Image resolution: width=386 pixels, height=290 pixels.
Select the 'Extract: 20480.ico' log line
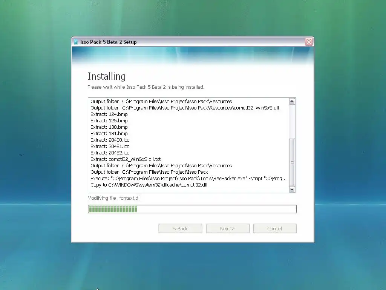110,140
